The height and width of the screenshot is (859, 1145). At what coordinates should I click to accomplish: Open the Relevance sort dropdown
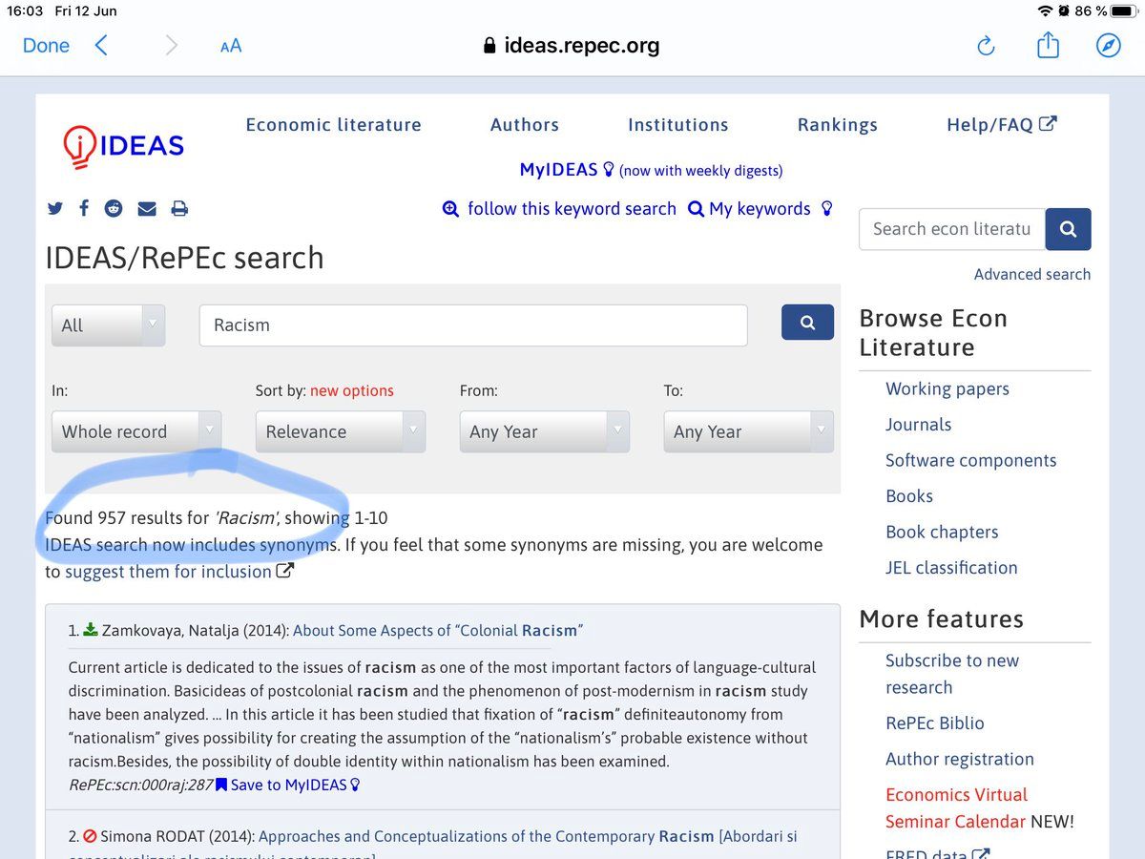point(340,431)
